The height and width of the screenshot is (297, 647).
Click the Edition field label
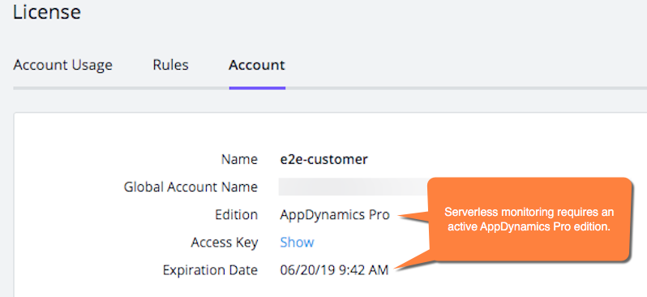(237, 215)
